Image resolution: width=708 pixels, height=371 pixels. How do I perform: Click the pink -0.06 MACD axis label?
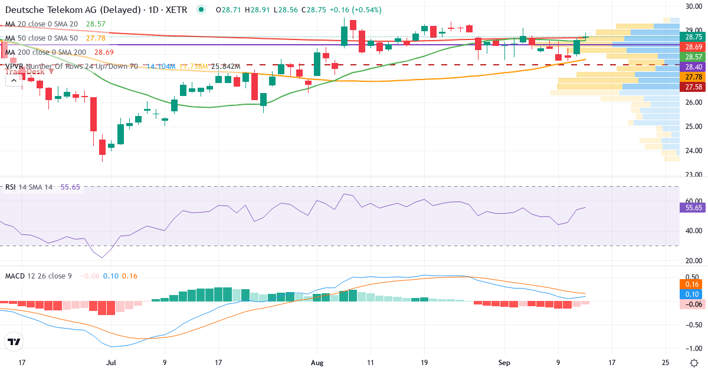[693, 304]
